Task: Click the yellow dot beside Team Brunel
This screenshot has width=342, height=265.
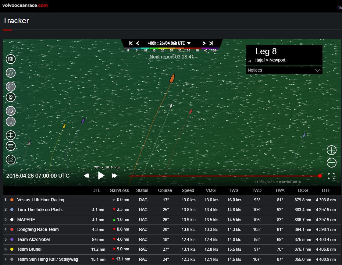Action: coord(12,249)
